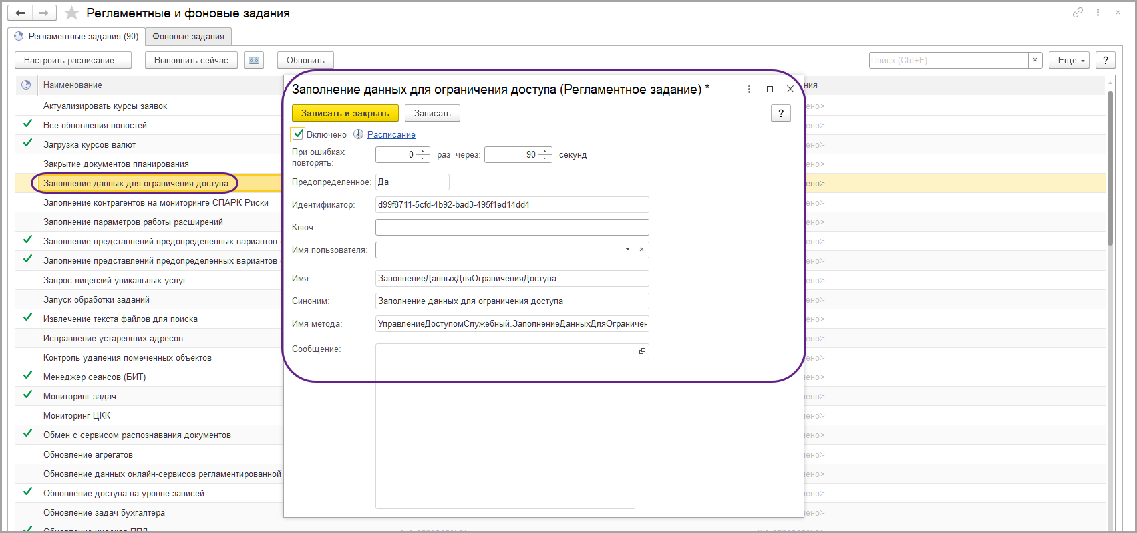Image resolution: width=1137 pixels, height=533 pixels.
Task: Increase the retry count stepper
Action: pos(423,151)
